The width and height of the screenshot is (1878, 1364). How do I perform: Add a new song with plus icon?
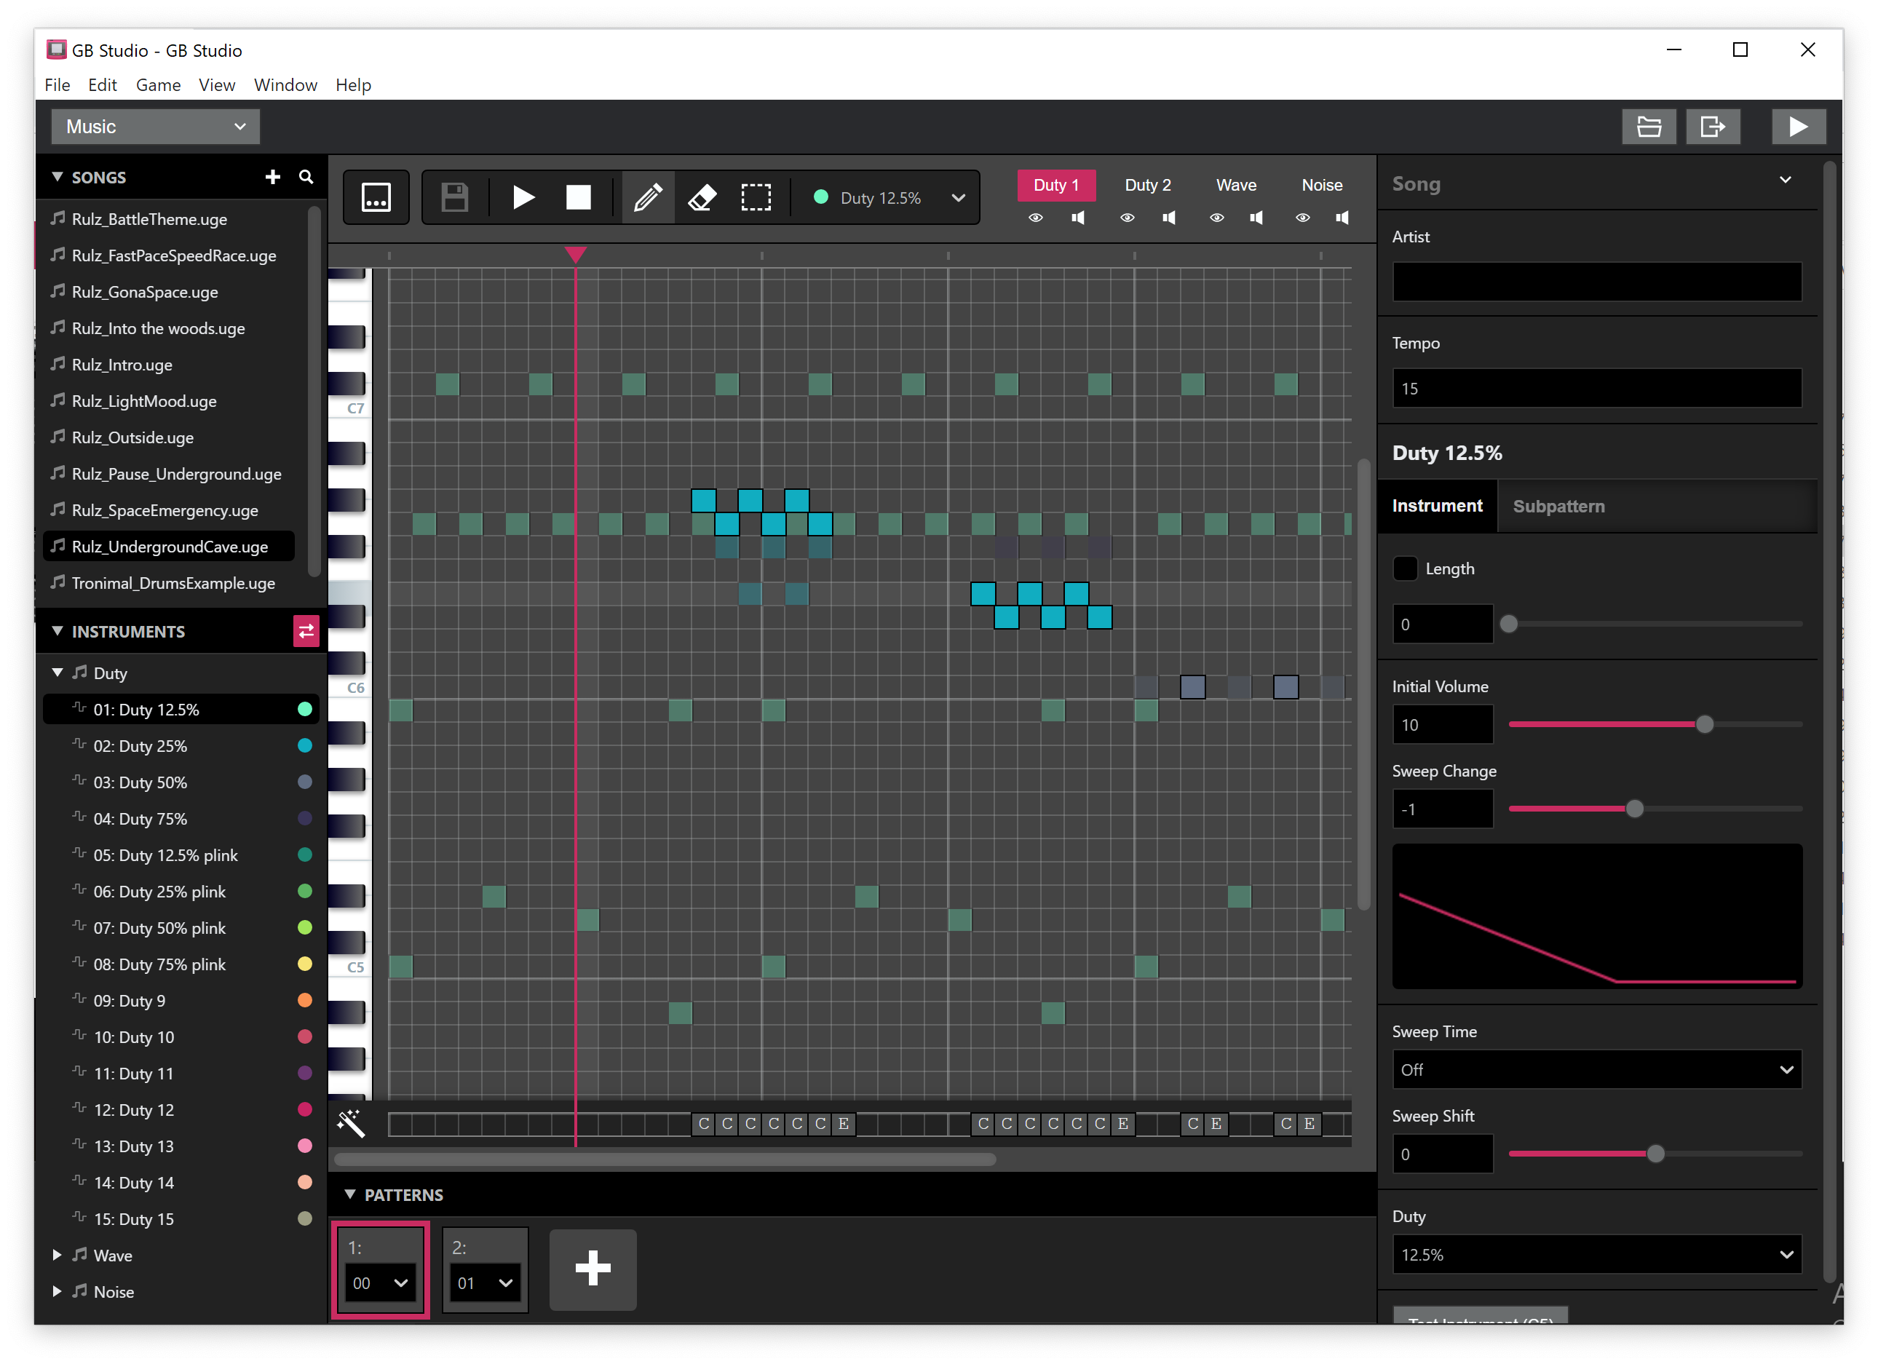point(272,177)
